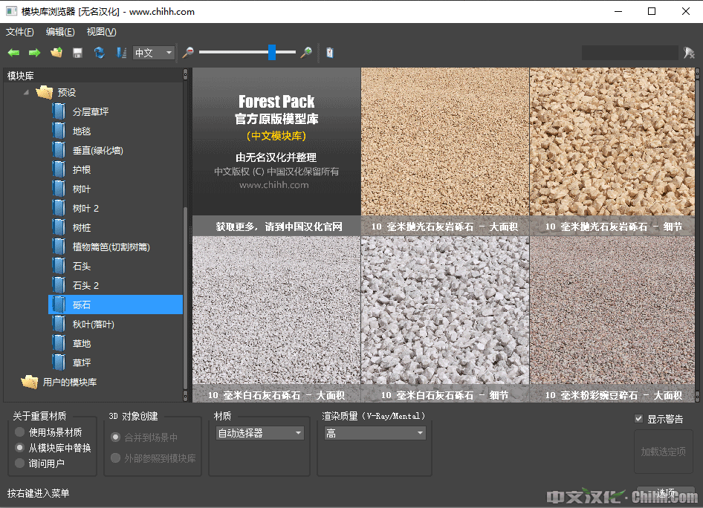Click the refresh icon in toolbar

[x=99, y=53]
